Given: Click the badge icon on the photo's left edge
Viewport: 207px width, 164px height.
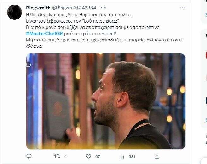Looking at the screenshot, I should coord(28,65).
